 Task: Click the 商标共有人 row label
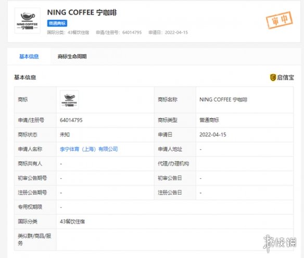tap(30, 164)
